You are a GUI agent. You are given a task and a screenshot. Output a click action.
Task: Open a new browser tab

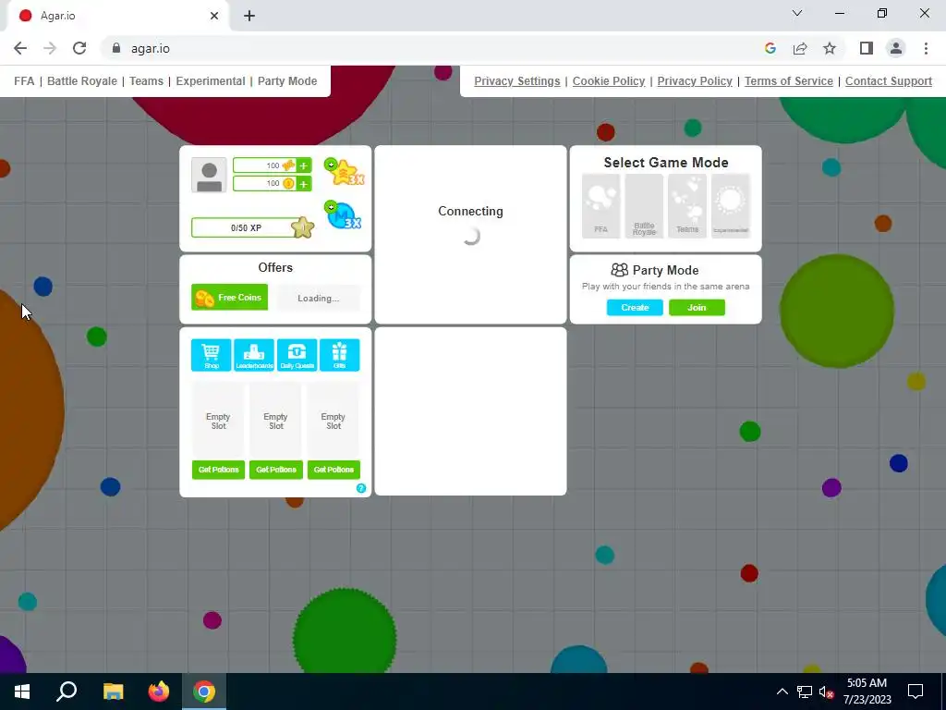pyautogui.click(x=249, y=16)
